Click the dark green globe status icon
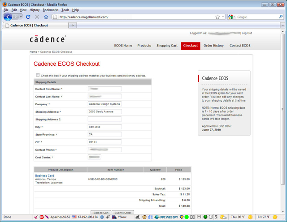 205,217
